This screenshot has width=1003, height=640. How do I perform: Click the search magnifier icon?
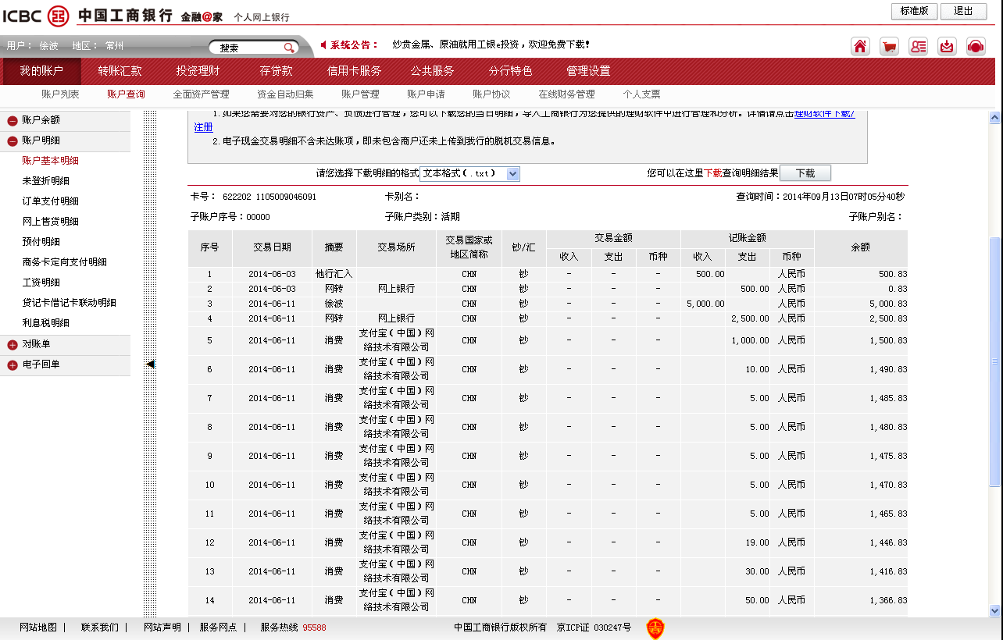click(x=289, y=48)
